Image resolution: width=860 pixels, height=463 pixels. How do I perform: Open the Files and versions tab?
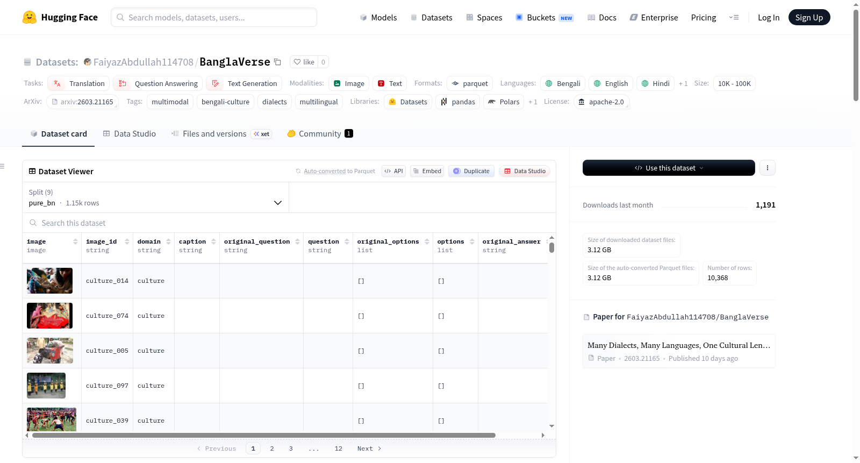[x=221, y=134]
